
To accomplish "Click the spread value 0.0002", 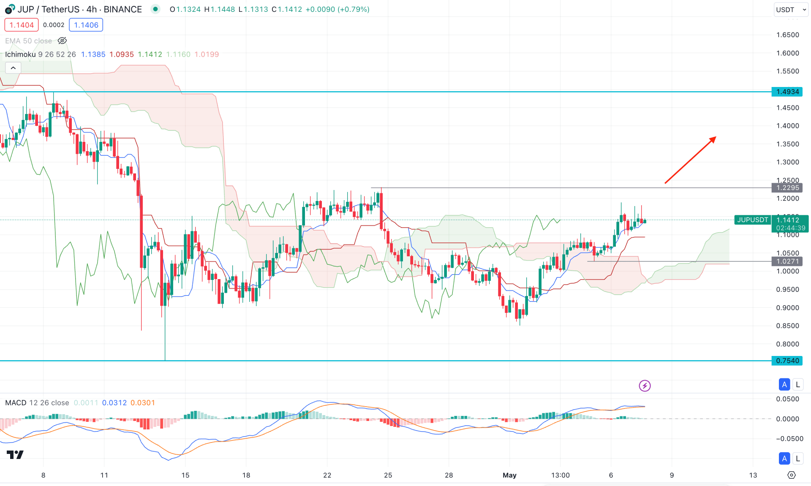I will click(x=54, y=25).
